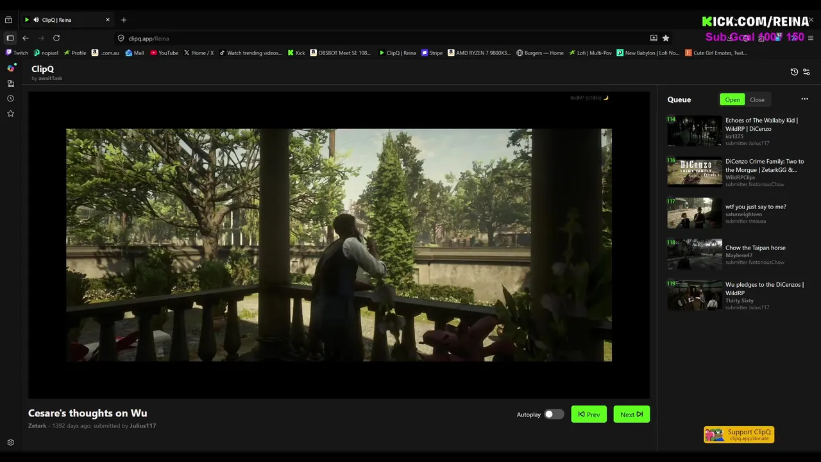
Task: Open Zetark channel link under clip title
Action: coord(37,425)
